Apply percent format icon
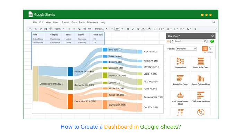Viewport: 242px width, 138px height. [74, 29]
